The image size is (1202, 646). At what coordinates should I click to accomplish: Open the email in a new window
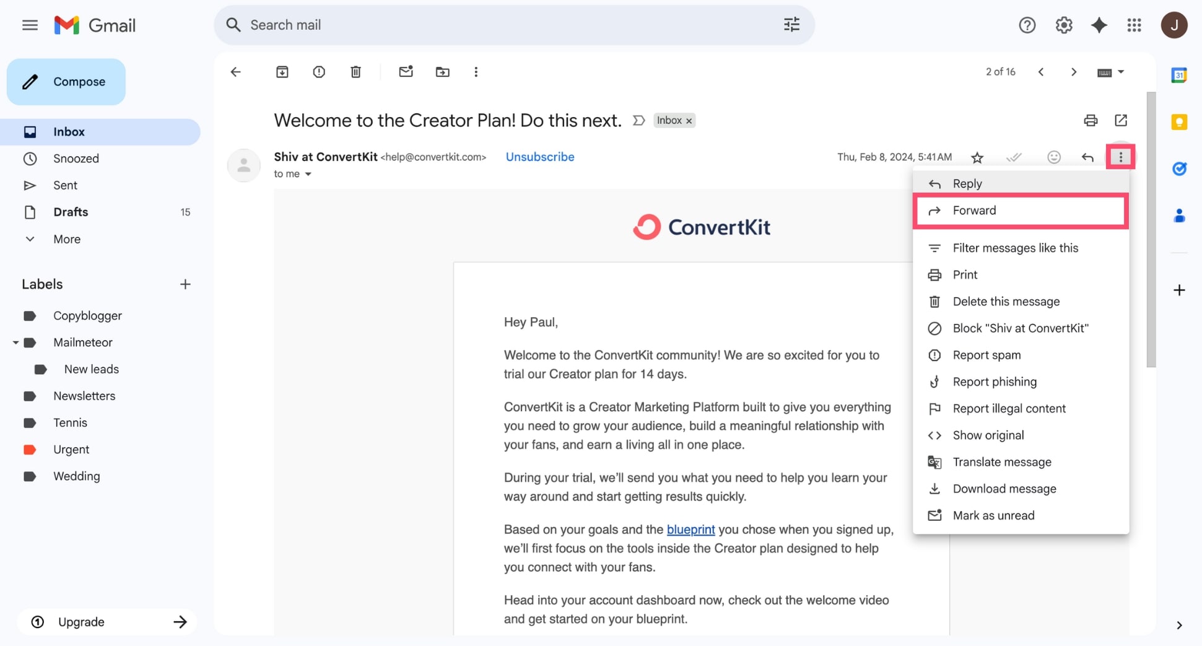pyautogui.click(x=1121, y=120)
